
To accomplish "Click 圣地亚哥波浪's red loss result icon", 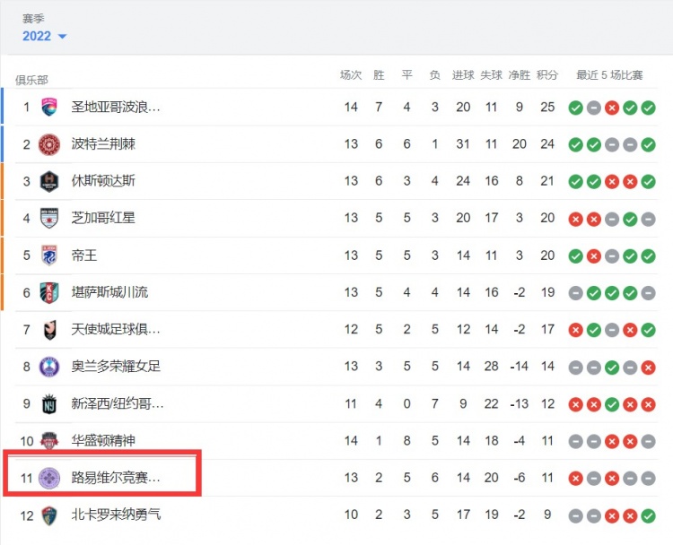I will 612,108.
